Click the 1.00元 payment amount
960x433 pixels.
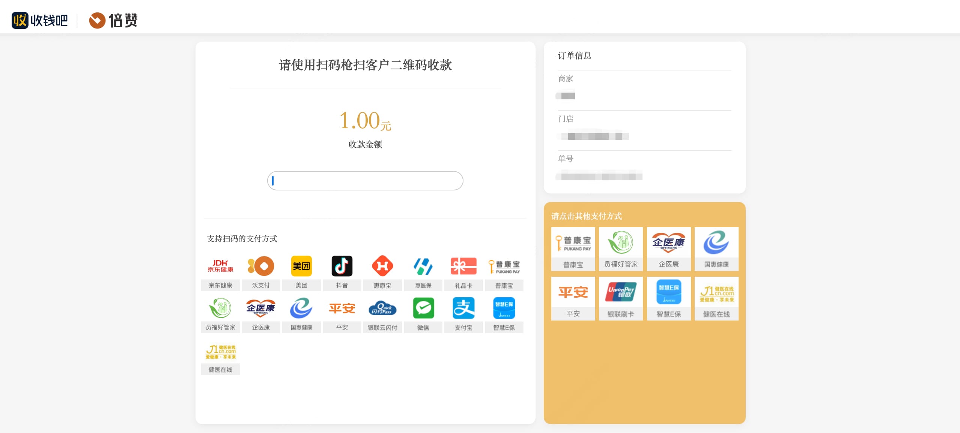(365, 120)
